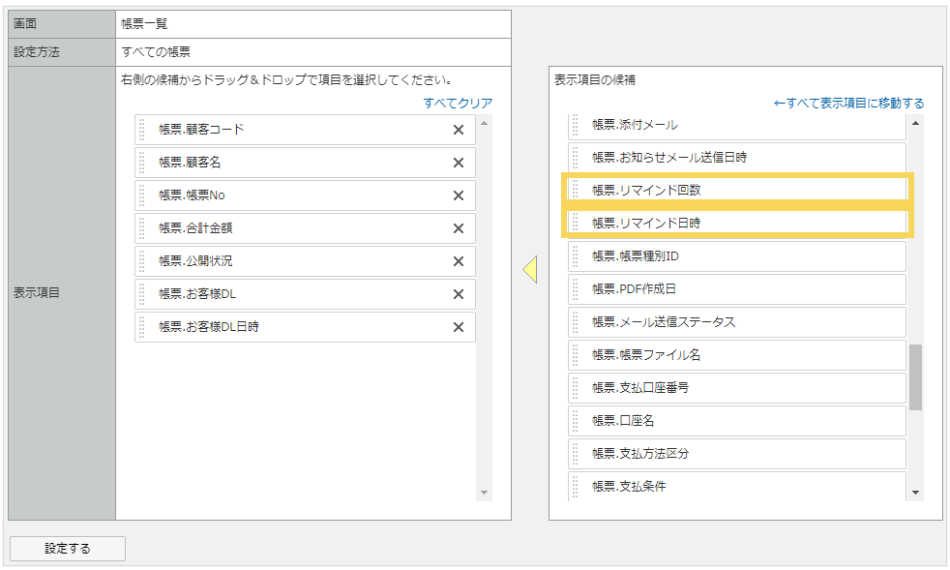The image size is (950, 570).
Task: Click drag handle of 帳票.顧客コード
Action: tap(142, 130)
